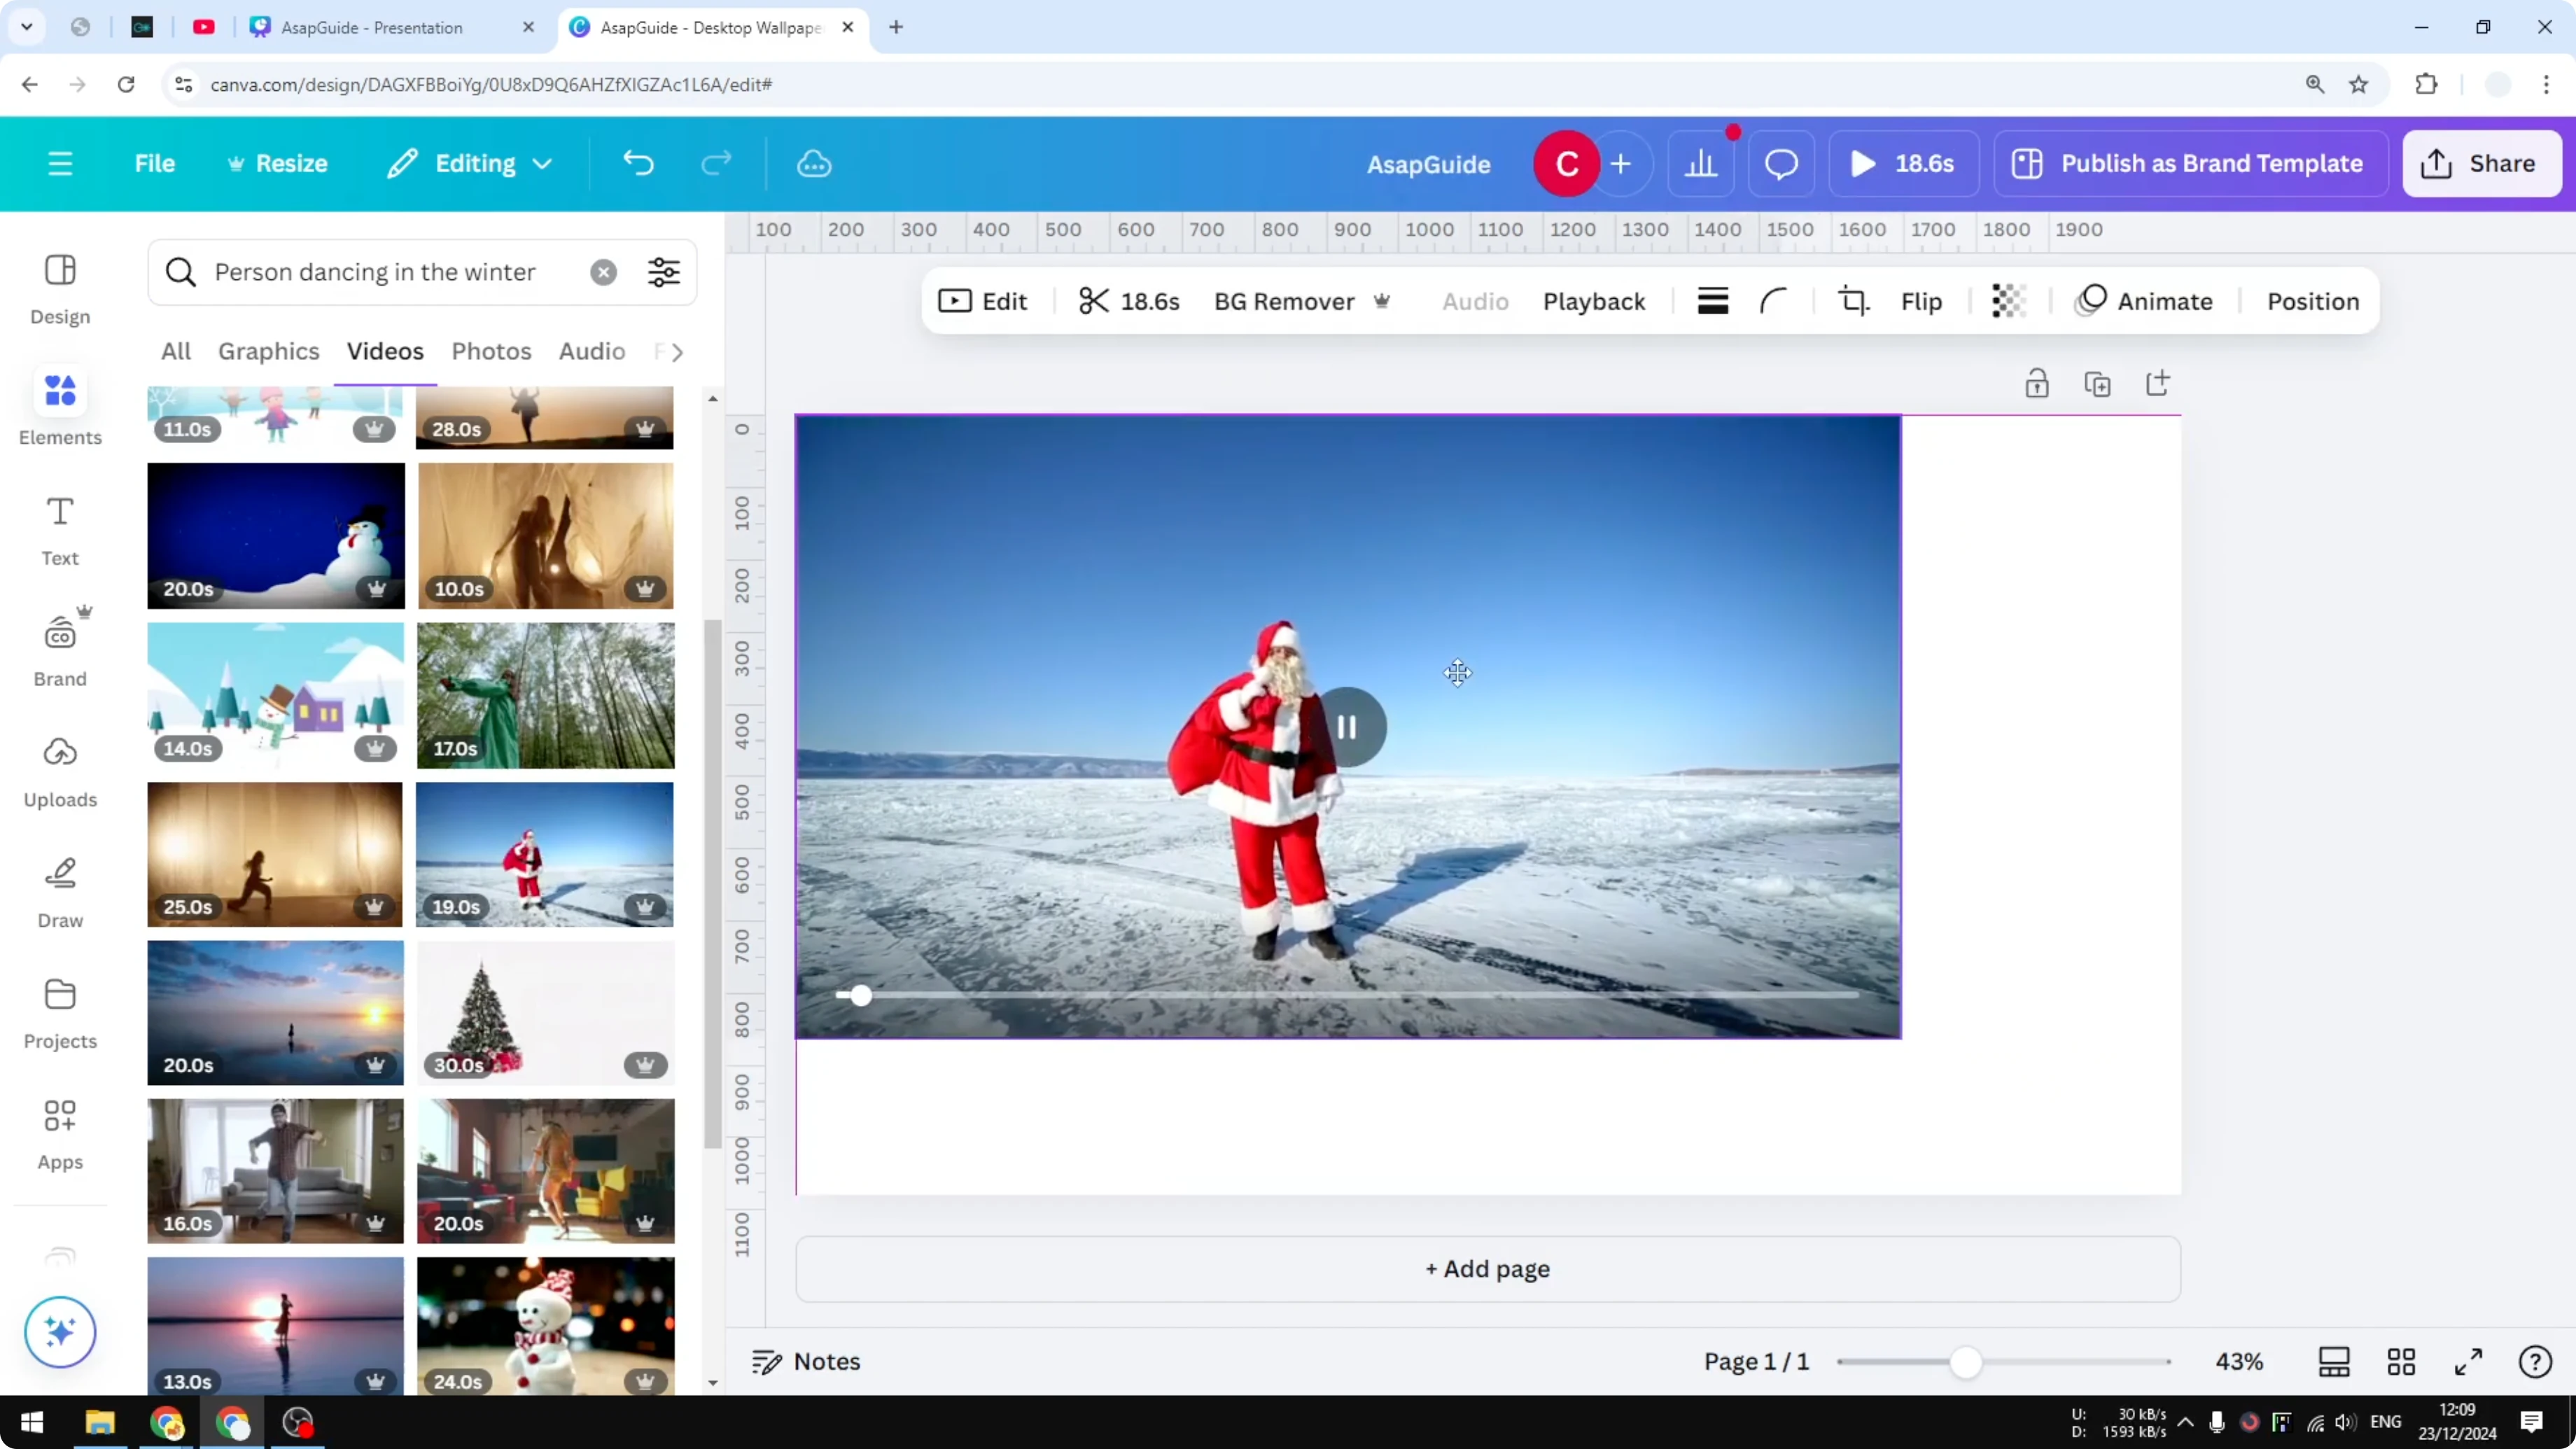Viewport: 2576px width, 1449px height.
Task: Select the Crop tool in the toolbar
Action: 1853,301
